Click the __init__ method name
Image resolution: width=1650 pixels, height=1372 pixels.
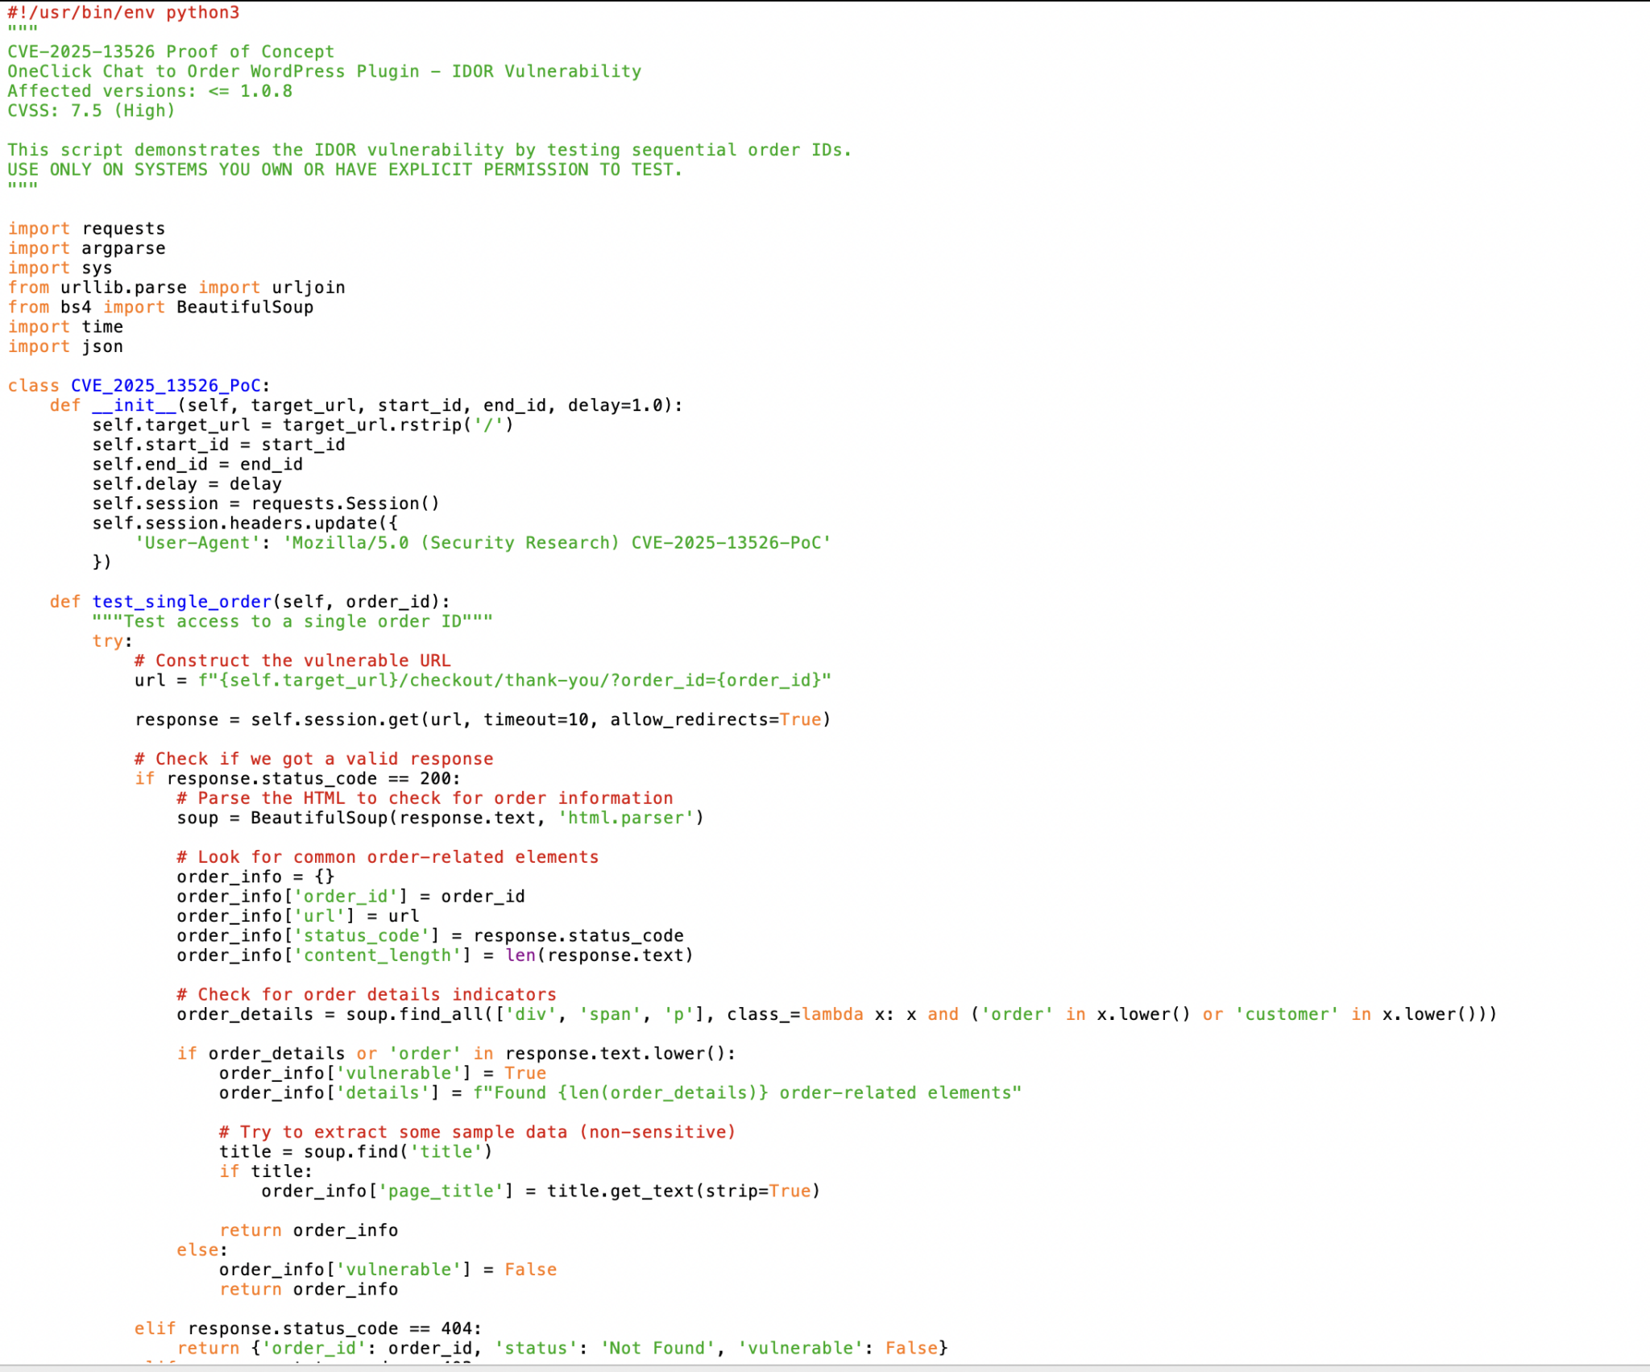[x=135, y=405]
